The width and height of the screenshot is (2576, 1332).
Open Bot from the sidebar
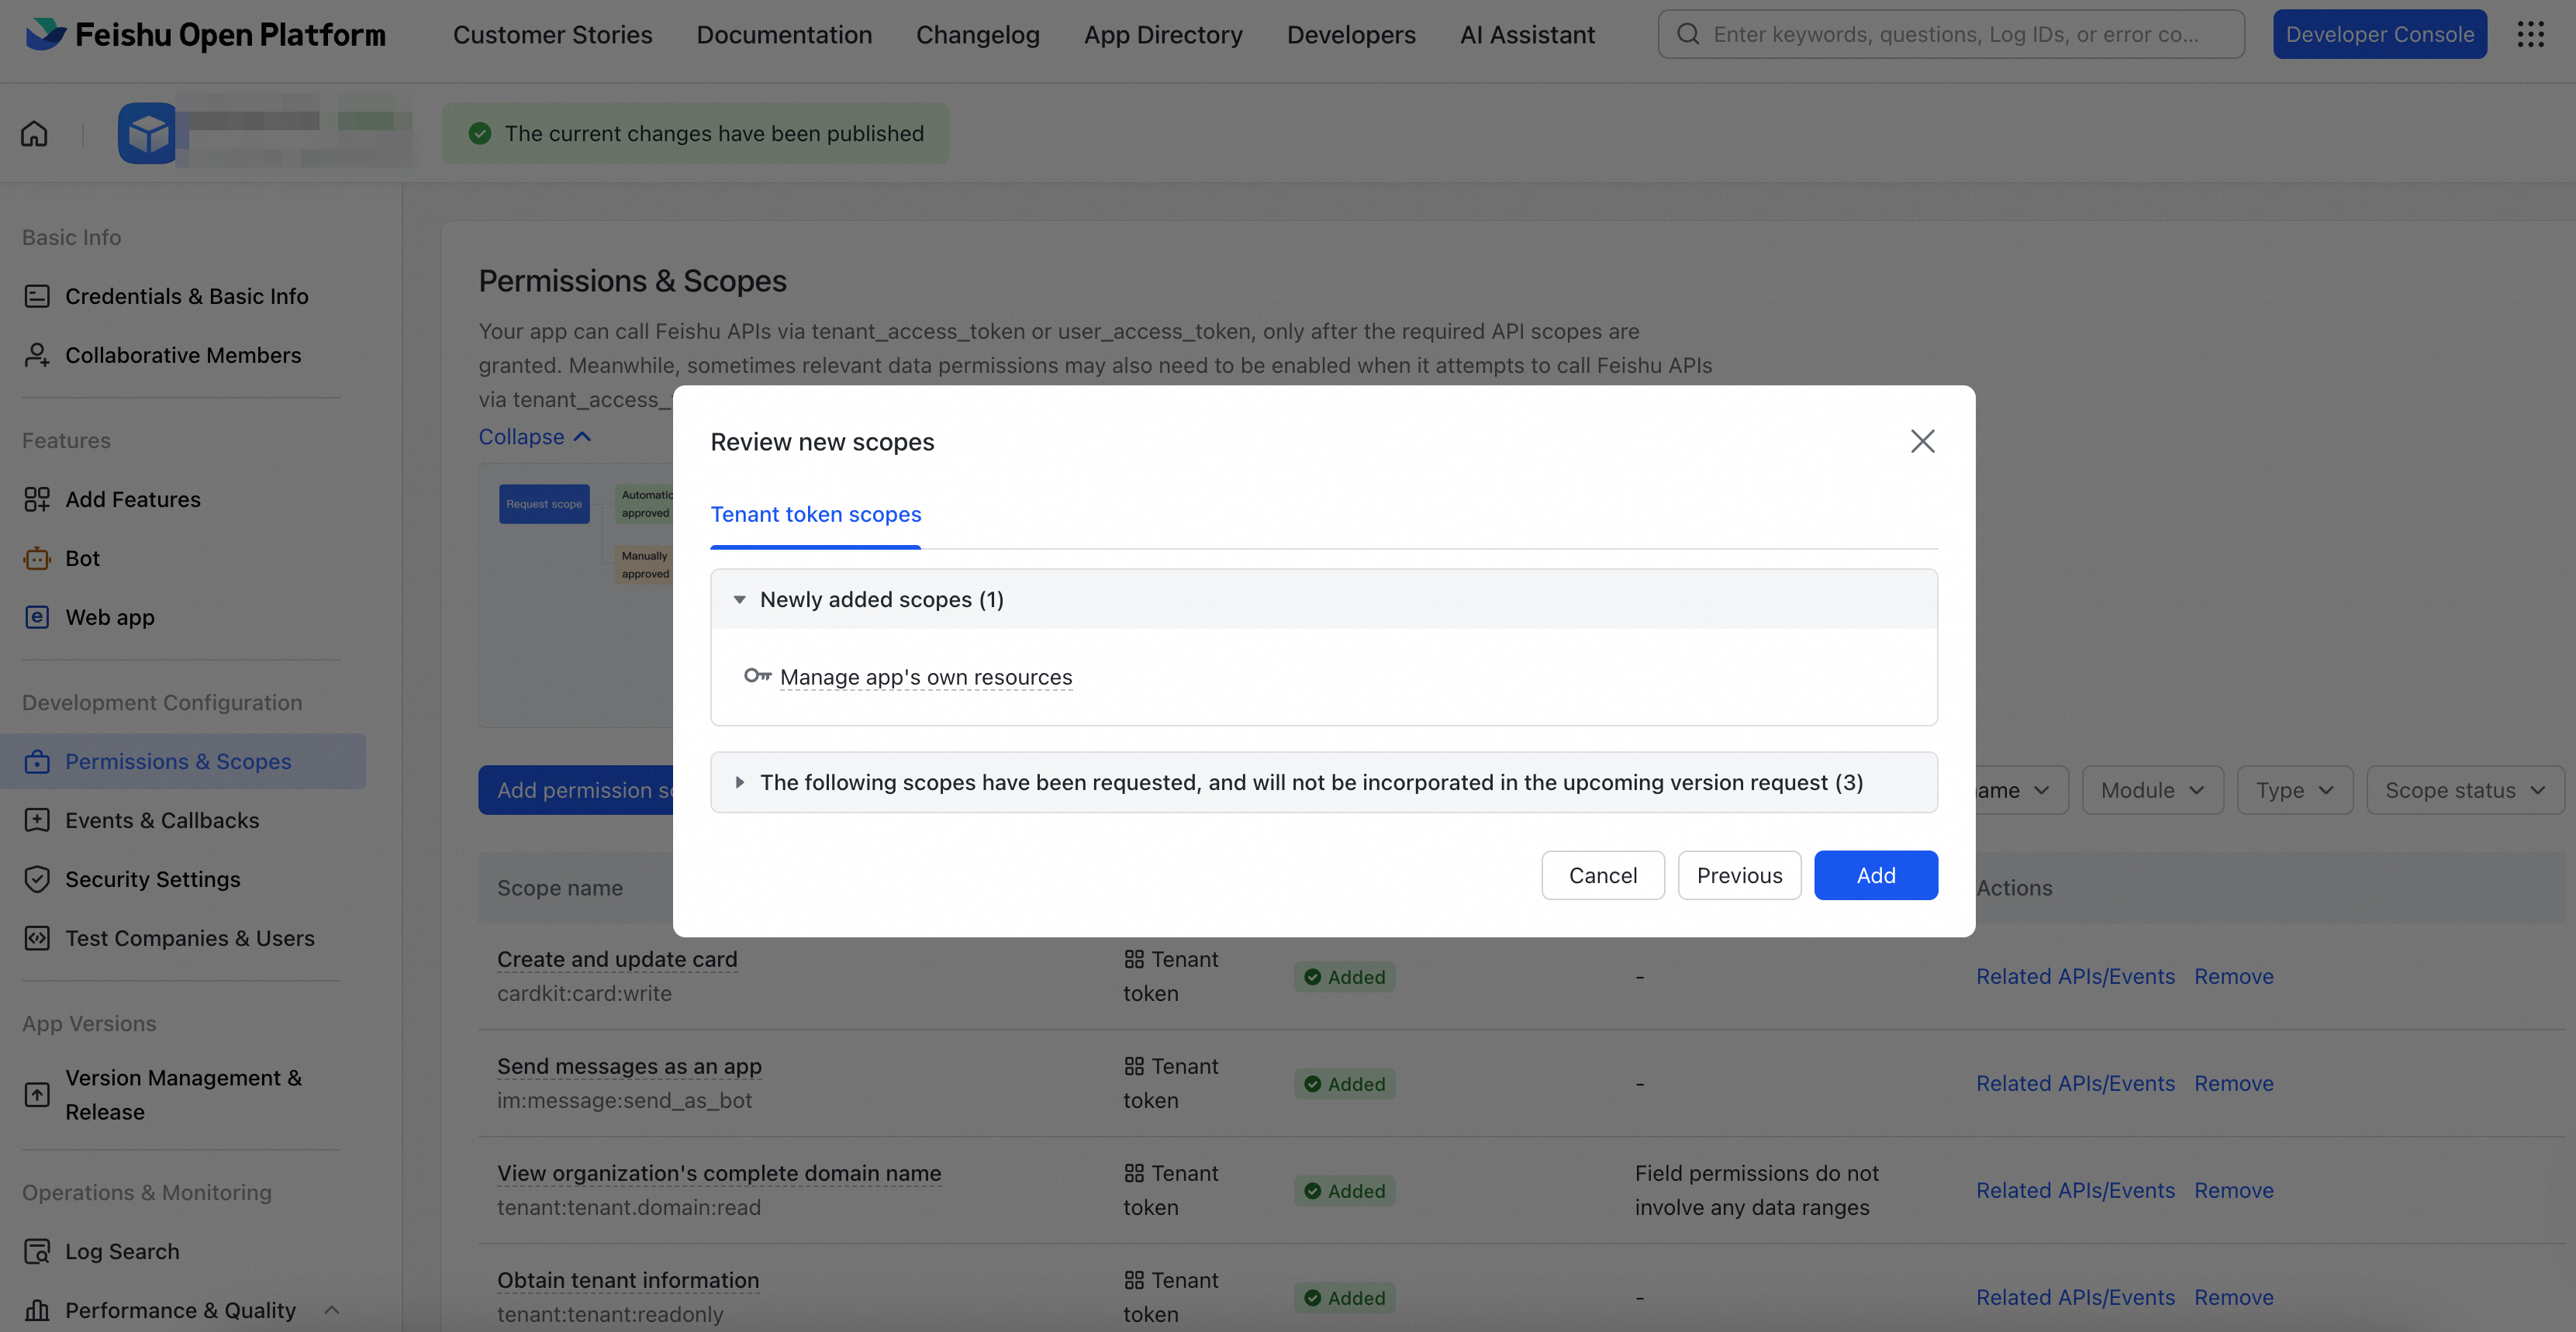pos(82,558)
